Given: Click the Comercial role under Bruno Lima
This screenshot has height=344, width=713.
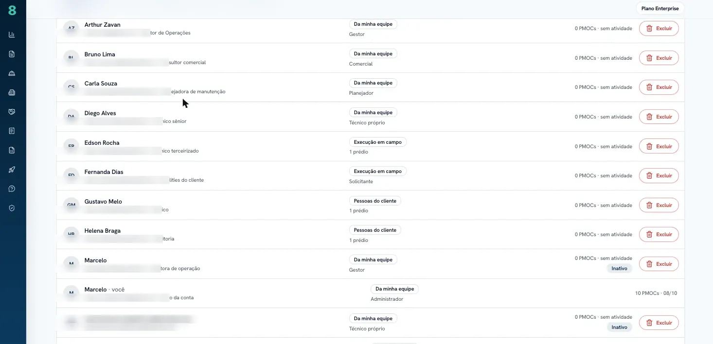Looking at the screenshot, I should 361,64.
